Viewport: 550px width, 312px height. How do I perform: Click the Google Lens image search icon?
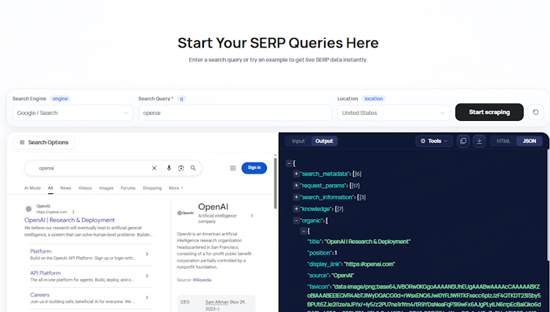181,168
